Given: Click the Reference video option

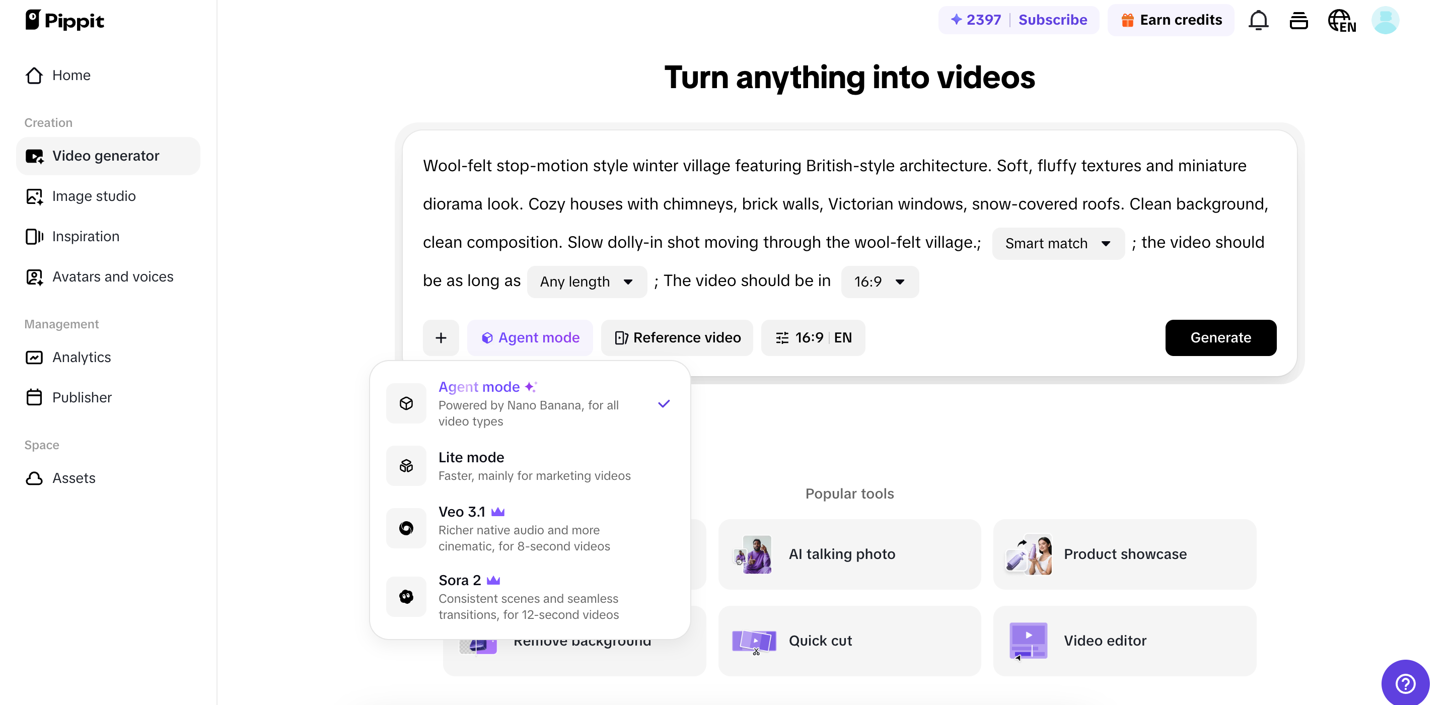Looking at the screenshot, I should (677, 338).
